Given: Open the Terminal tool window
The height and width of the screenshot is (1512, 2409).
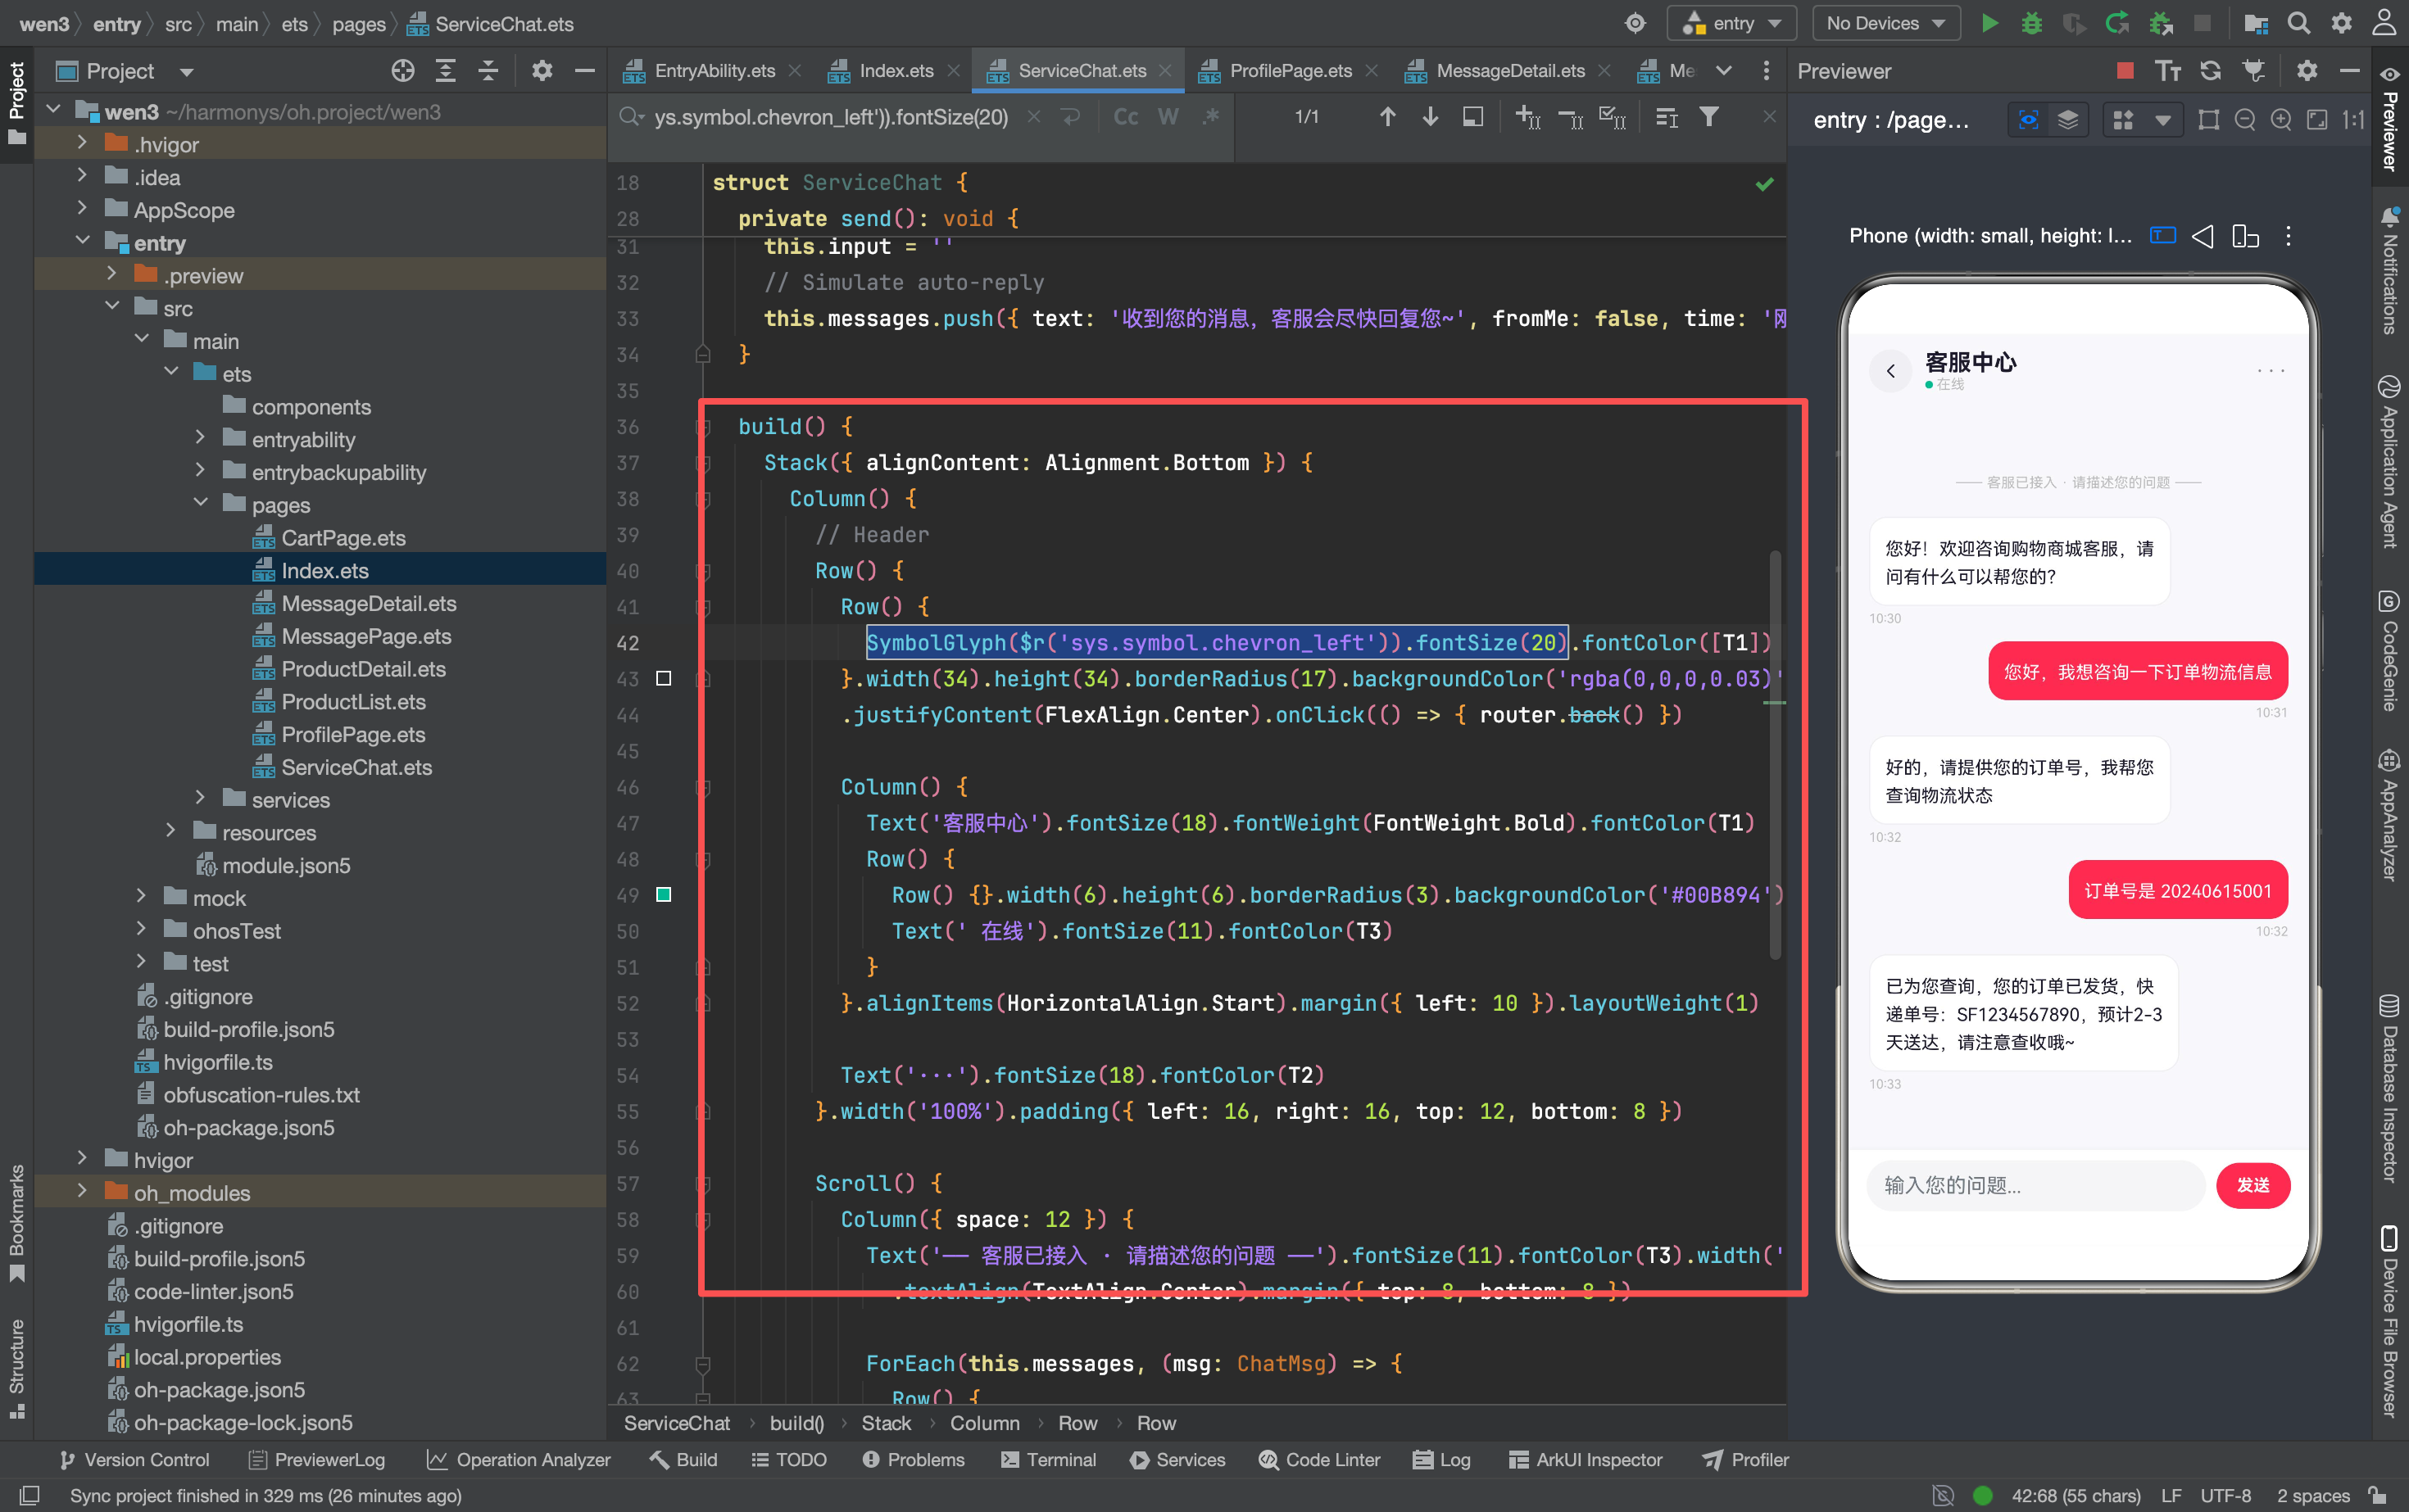Looking at the screenshot, I should 1047,1459.
